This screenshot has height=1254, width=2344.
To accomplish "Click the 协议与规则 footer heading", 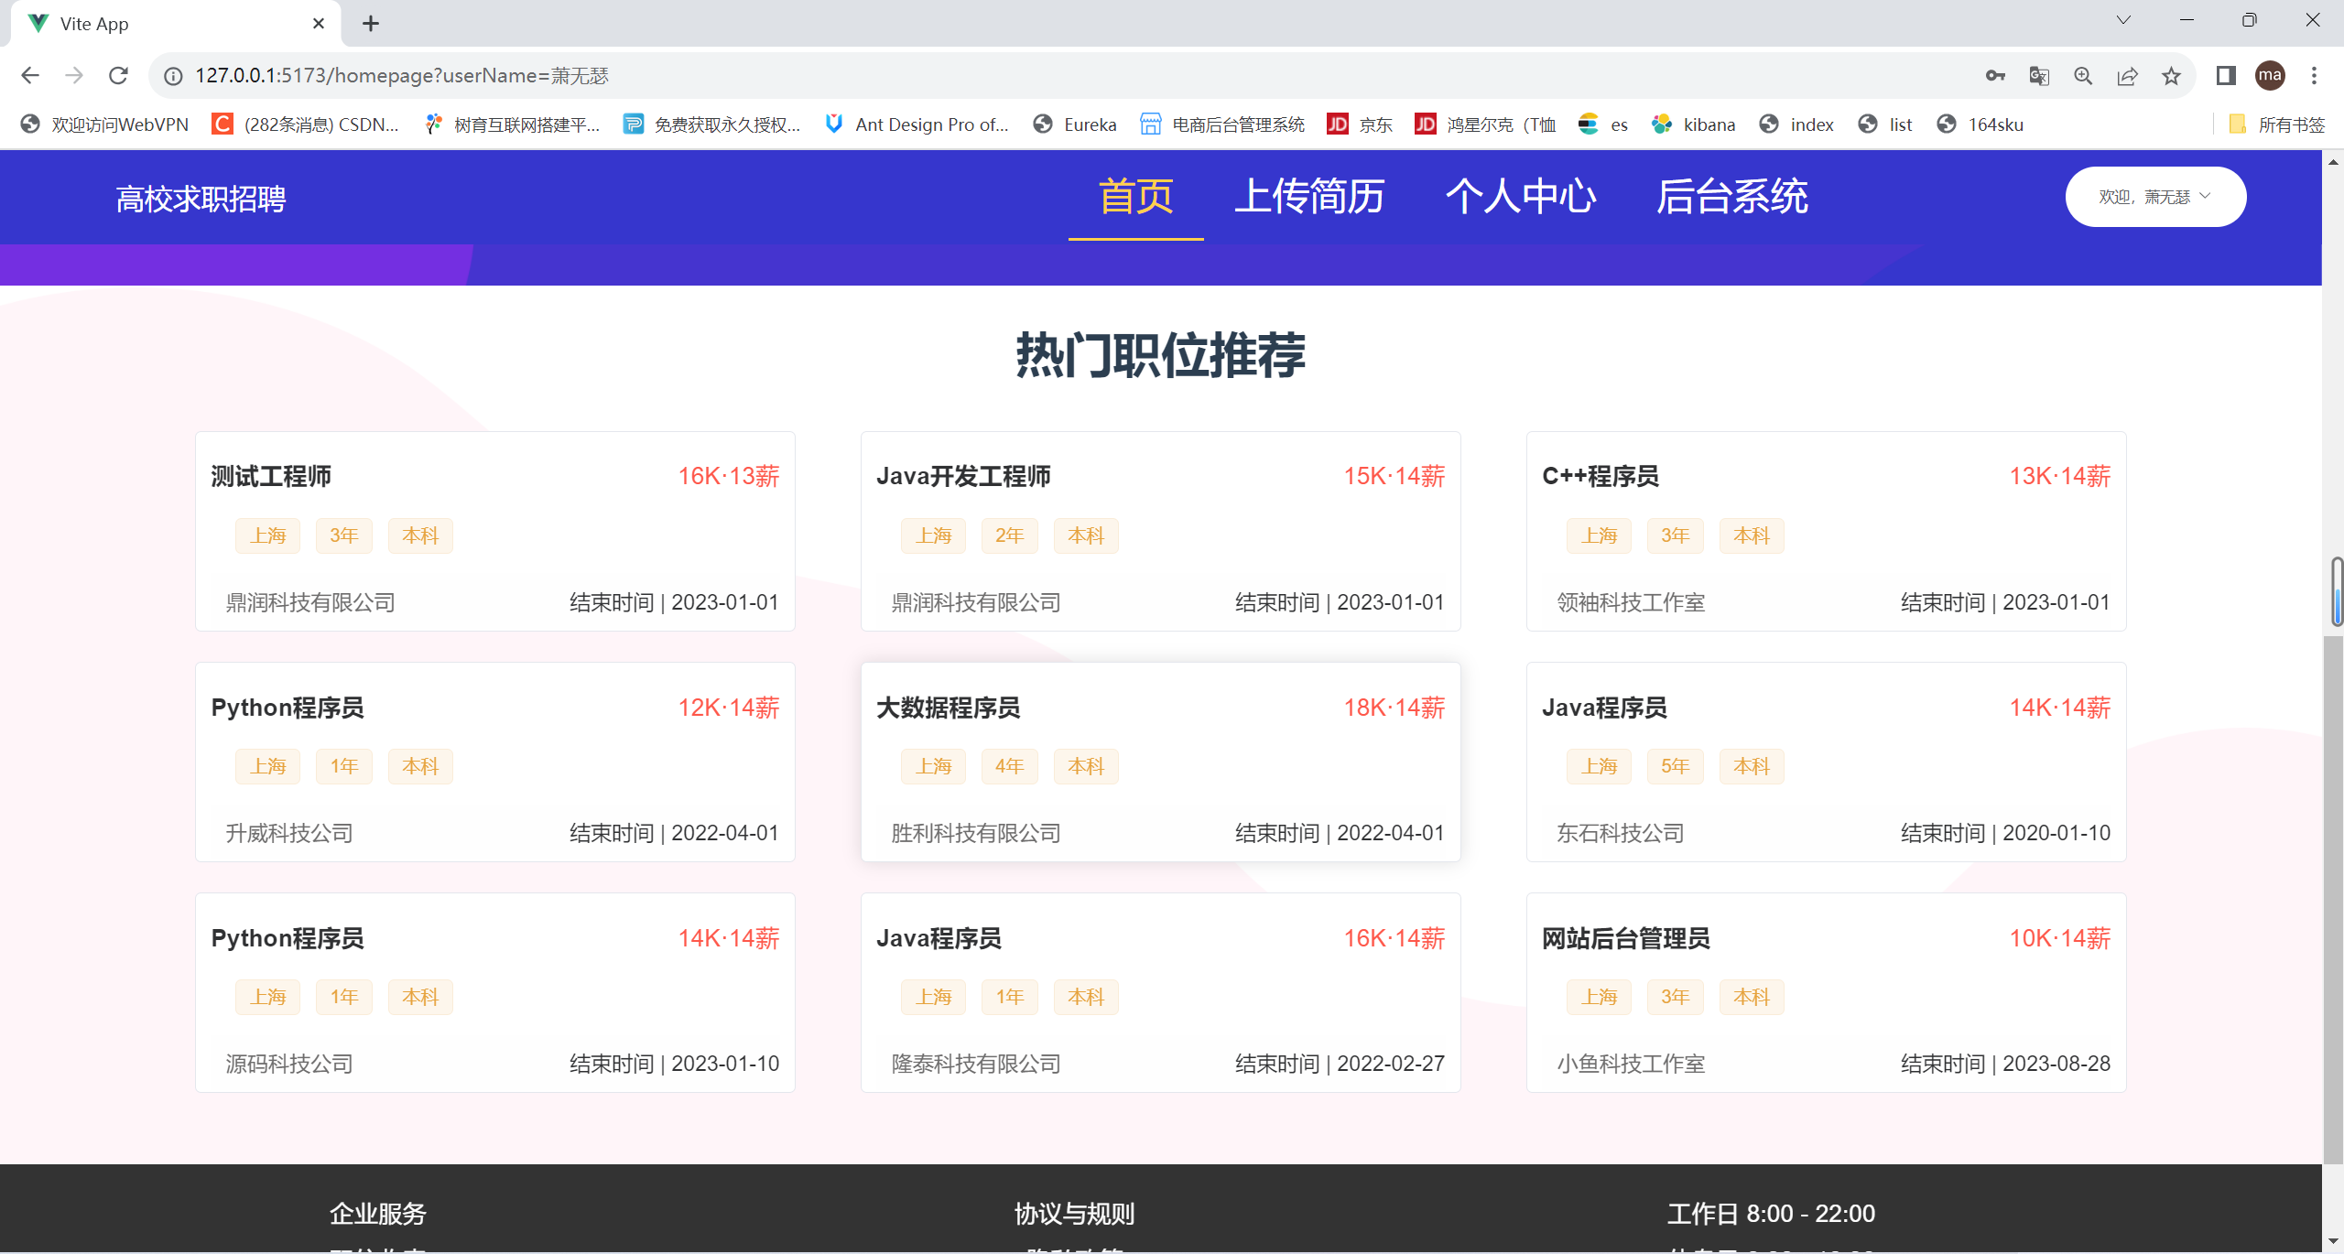I will (1075, 1214).
